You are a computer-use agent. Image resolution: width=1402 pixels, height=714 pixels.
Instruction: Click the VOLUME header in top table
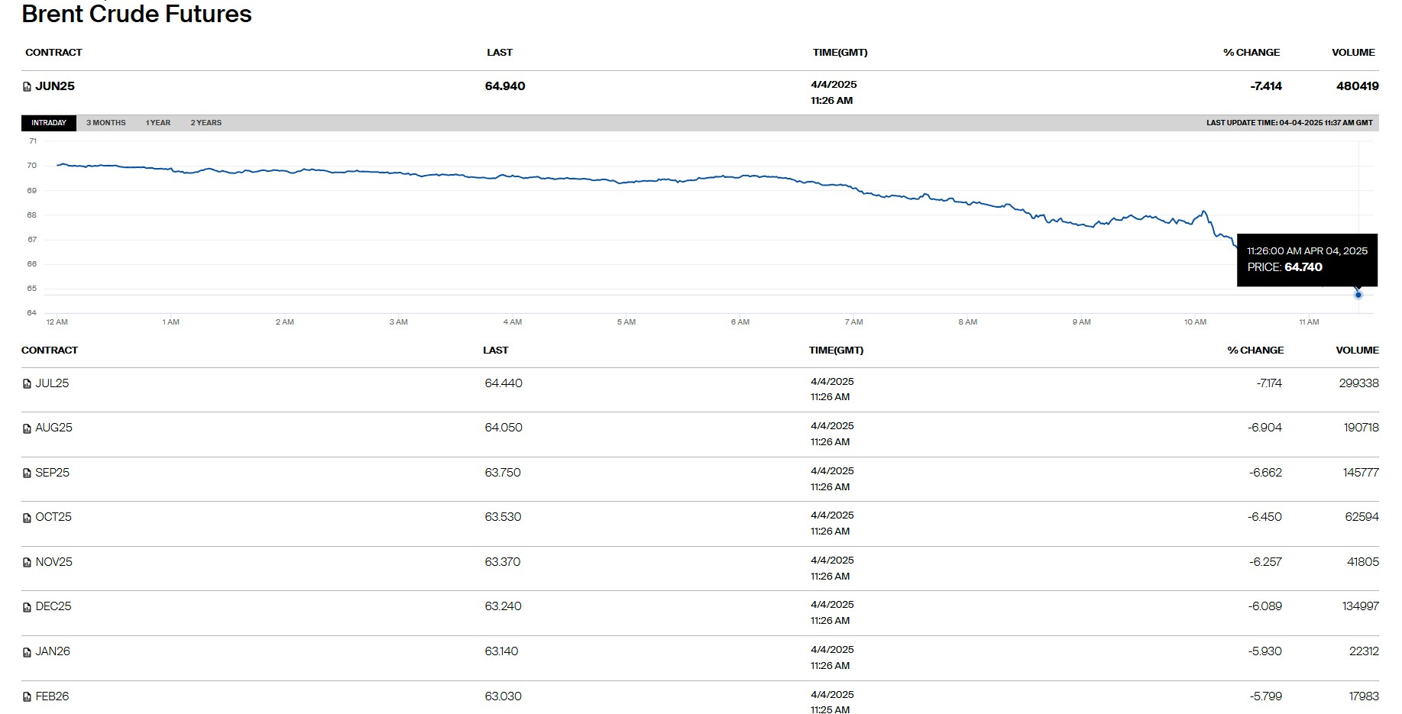1353,53
